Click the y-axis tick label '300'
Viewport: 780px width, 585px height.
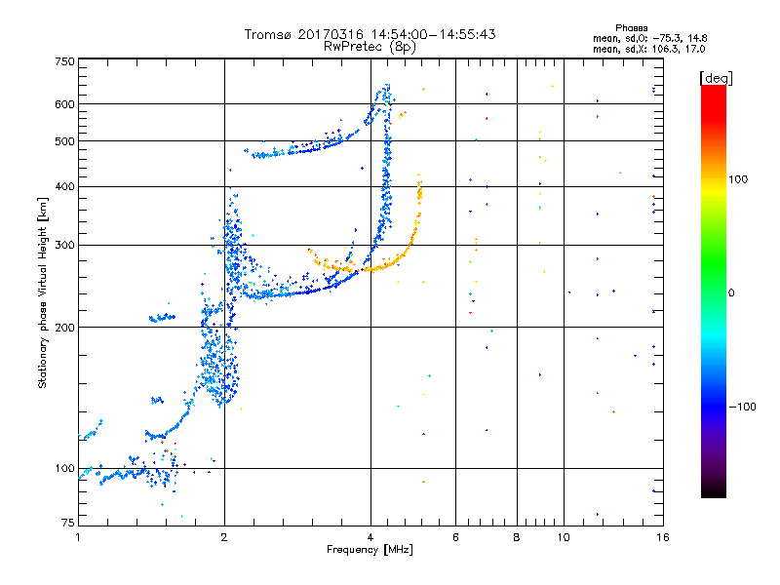coord(64,246)
